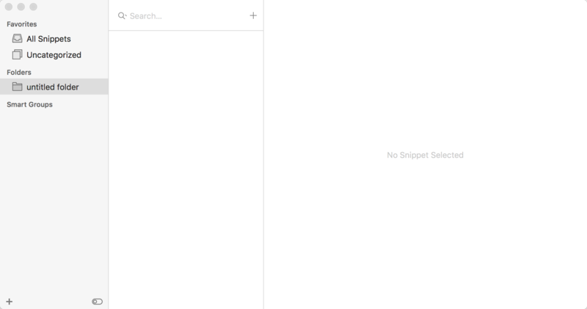
Task: Close the snippets window
Action: (9, 7)
